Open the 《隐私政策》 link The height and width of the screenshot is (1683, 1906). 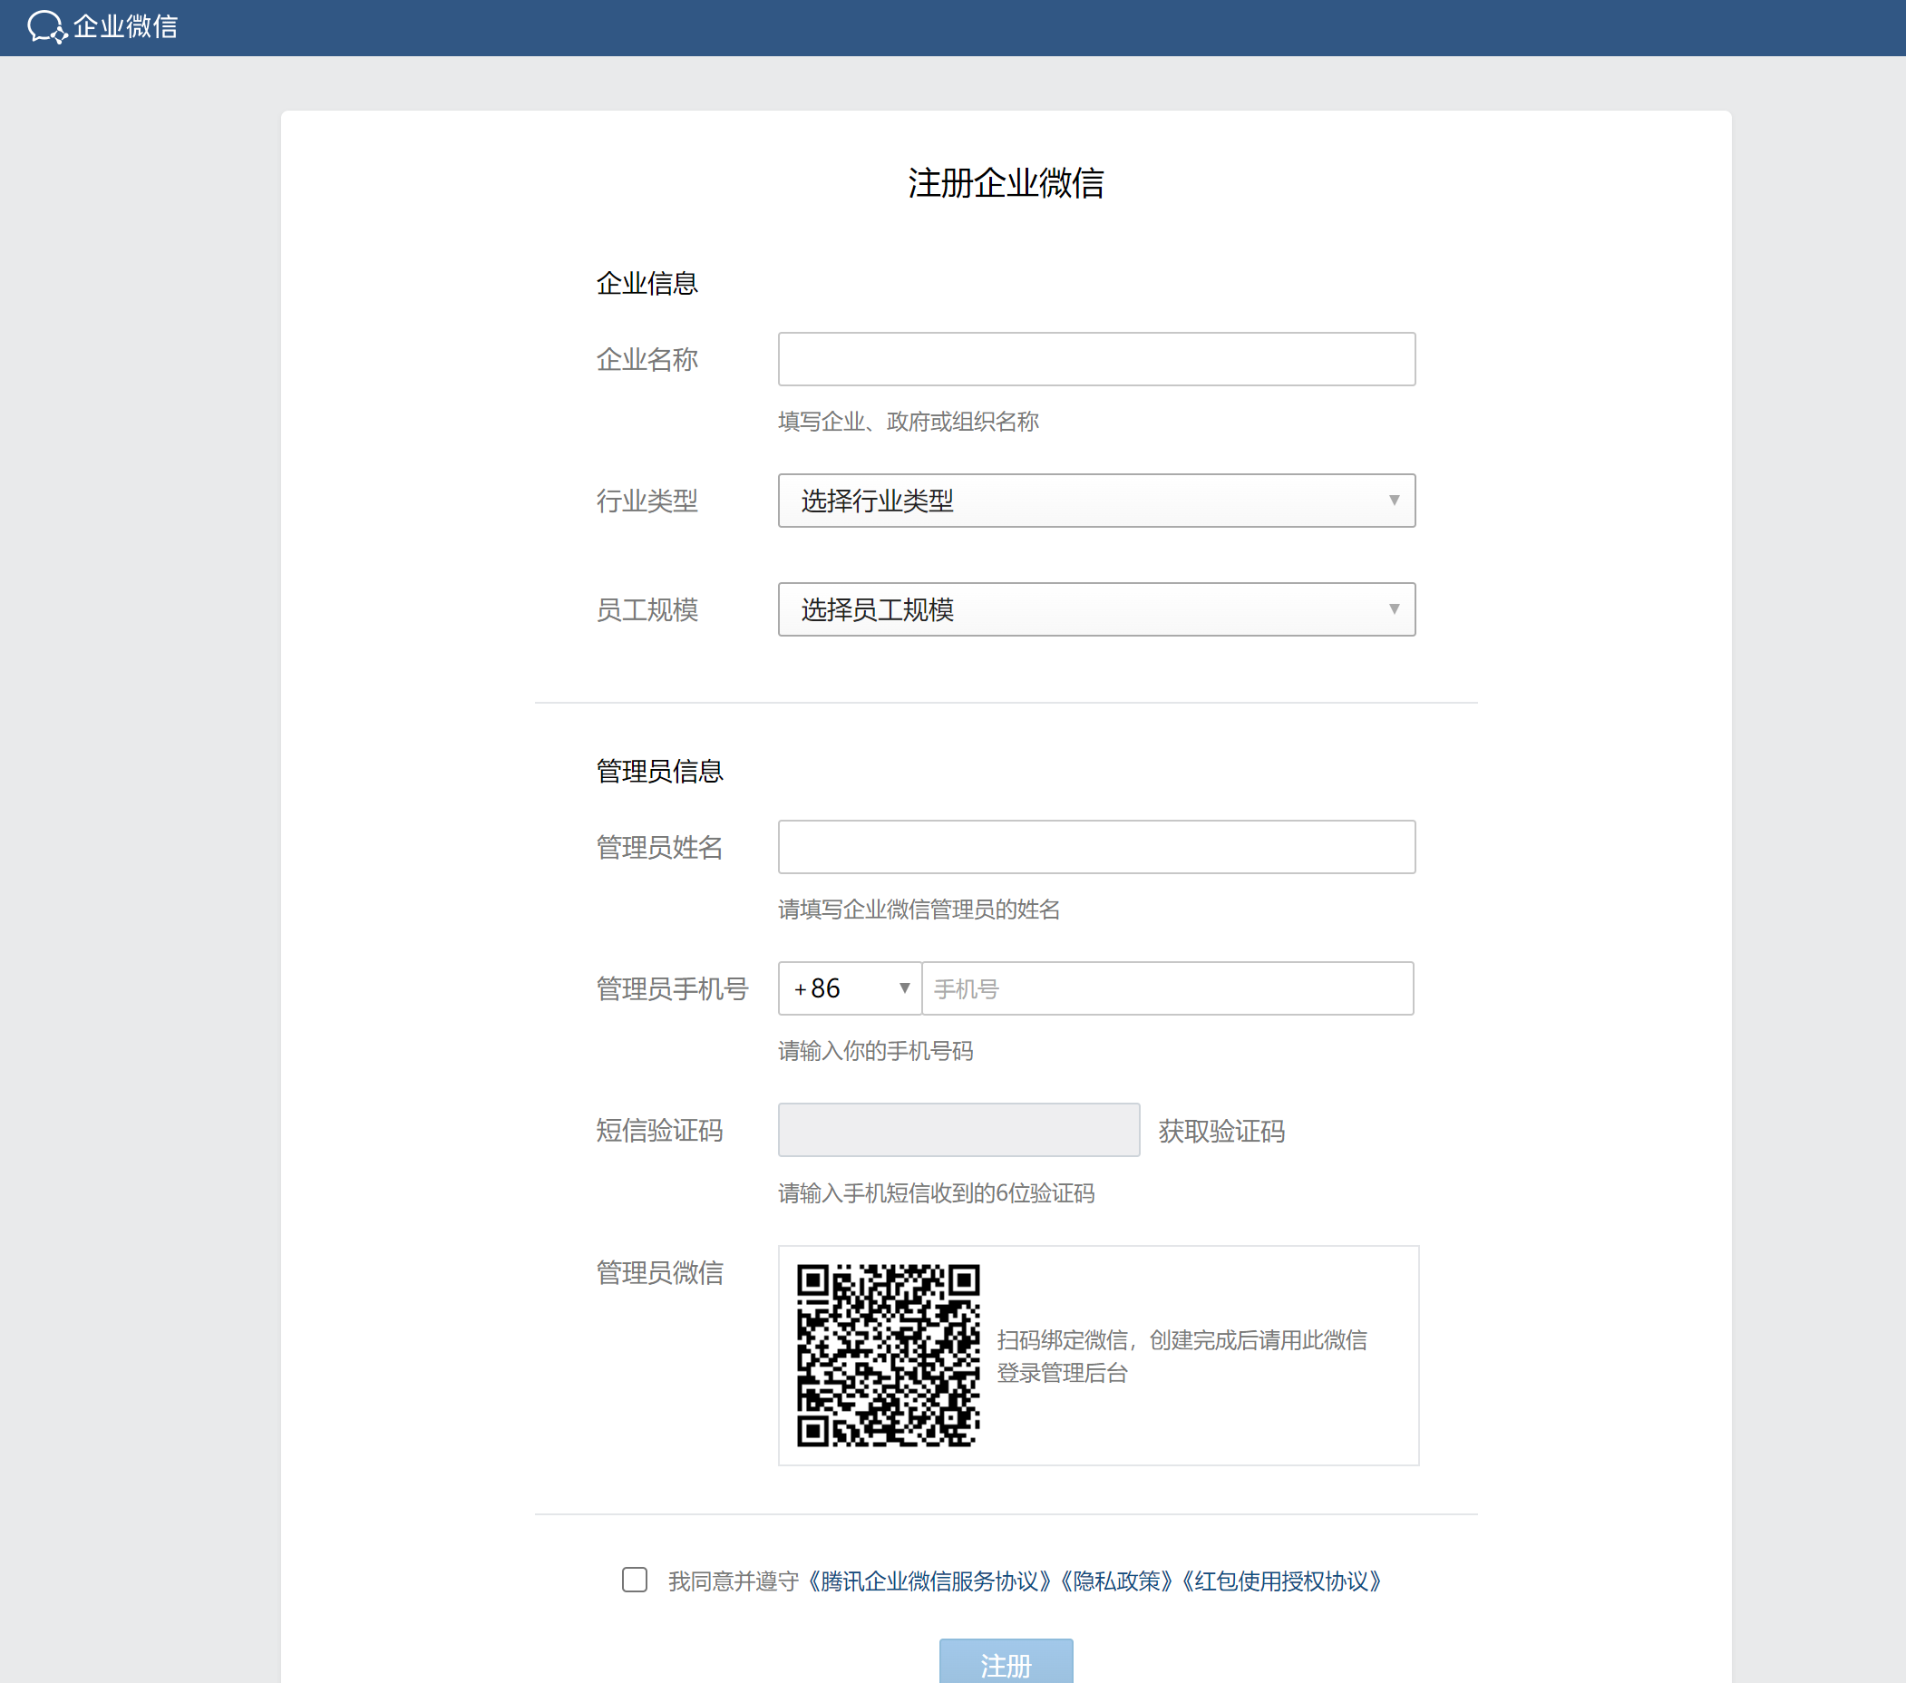tap(1117, 1581)
